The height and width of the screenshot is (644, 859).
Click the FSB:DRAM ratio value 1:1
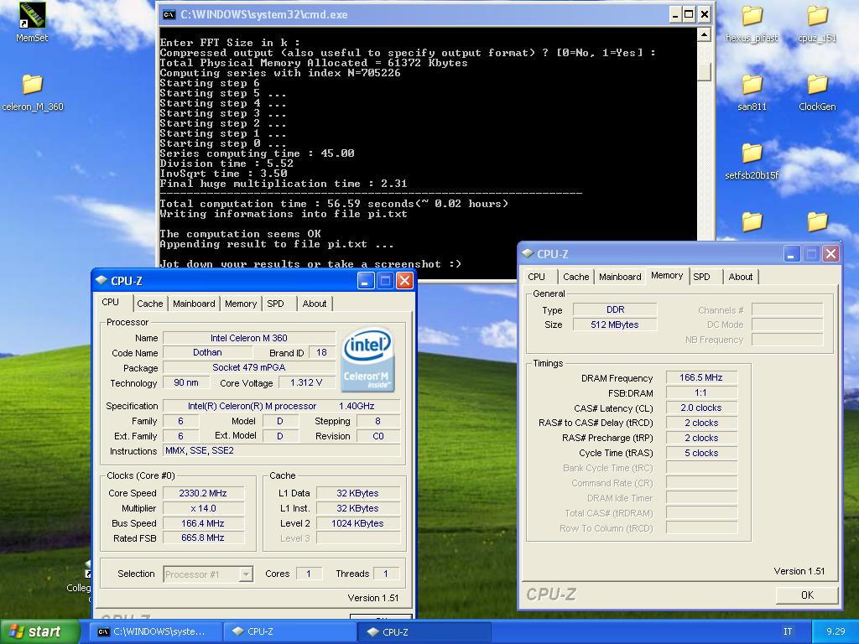point(701,392)
